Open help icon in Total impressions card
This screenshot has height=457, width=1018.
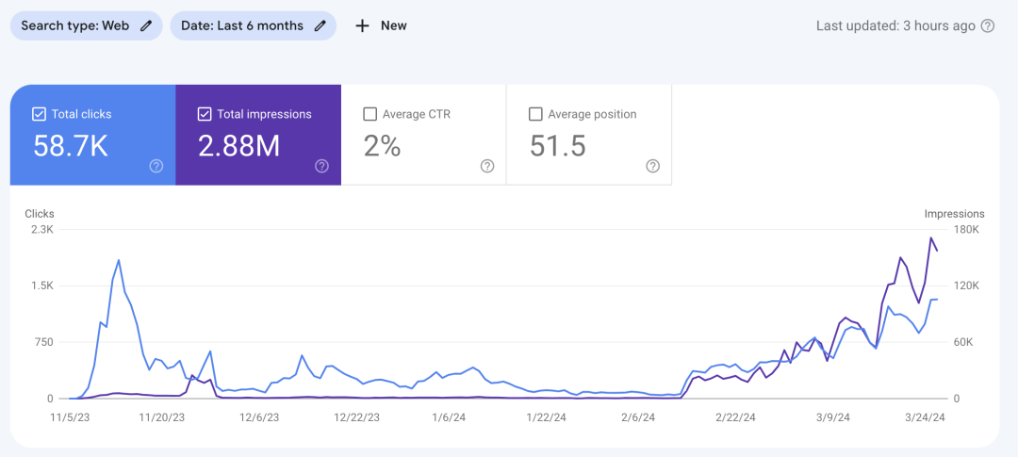point(321,166)
